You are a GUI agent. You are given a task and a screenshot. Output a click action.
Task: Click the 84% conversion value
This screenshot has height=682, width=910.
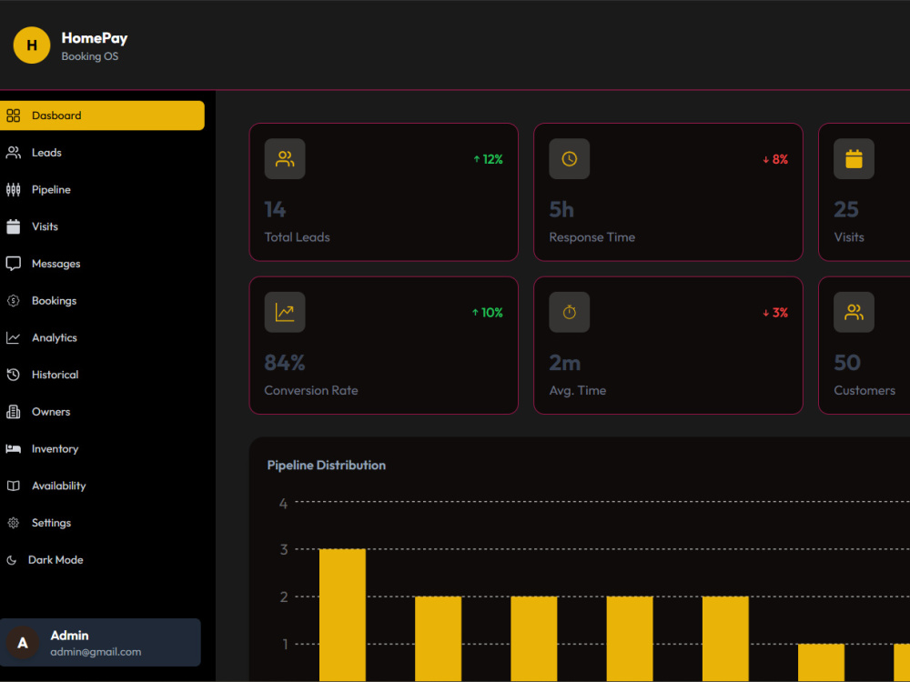coord(285,363)
